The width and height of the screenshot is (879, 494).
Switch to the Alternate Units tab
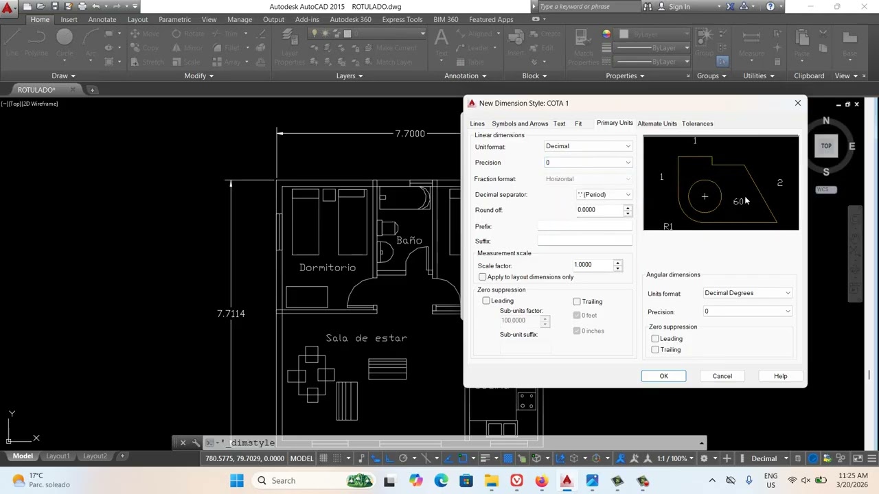pos(657,123)
